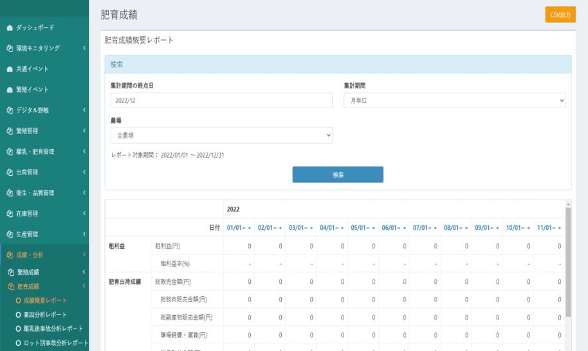Viewport: 588px width, 351px height.
Task: Open the 08/01~ column dropdown
Action: [466, 228]
